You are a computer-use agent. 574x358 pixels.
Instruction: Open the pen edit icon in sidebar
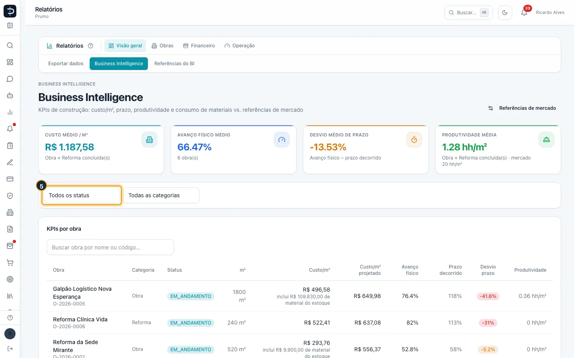[x=10, y=162]
